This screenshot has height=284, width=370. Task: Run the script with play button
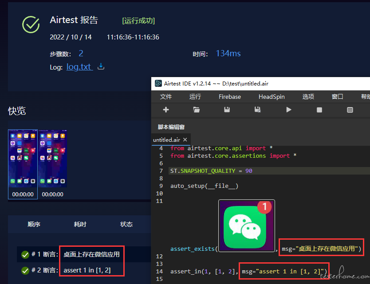tap(288, 109)
